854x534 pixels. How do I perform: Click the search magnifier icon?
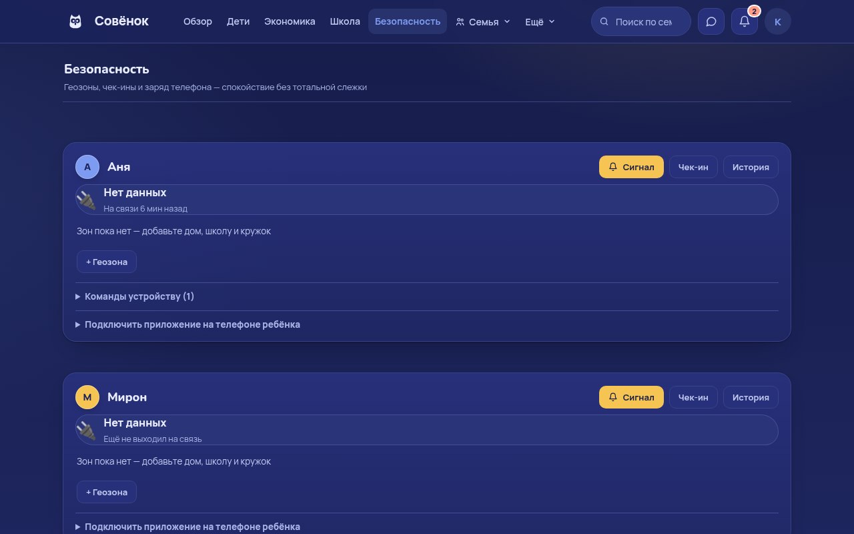point(604,21)
